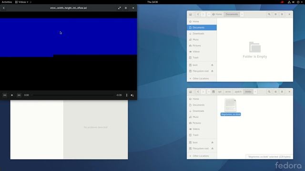Open Other Locations in lower Files window

click(x=202, y=156)
